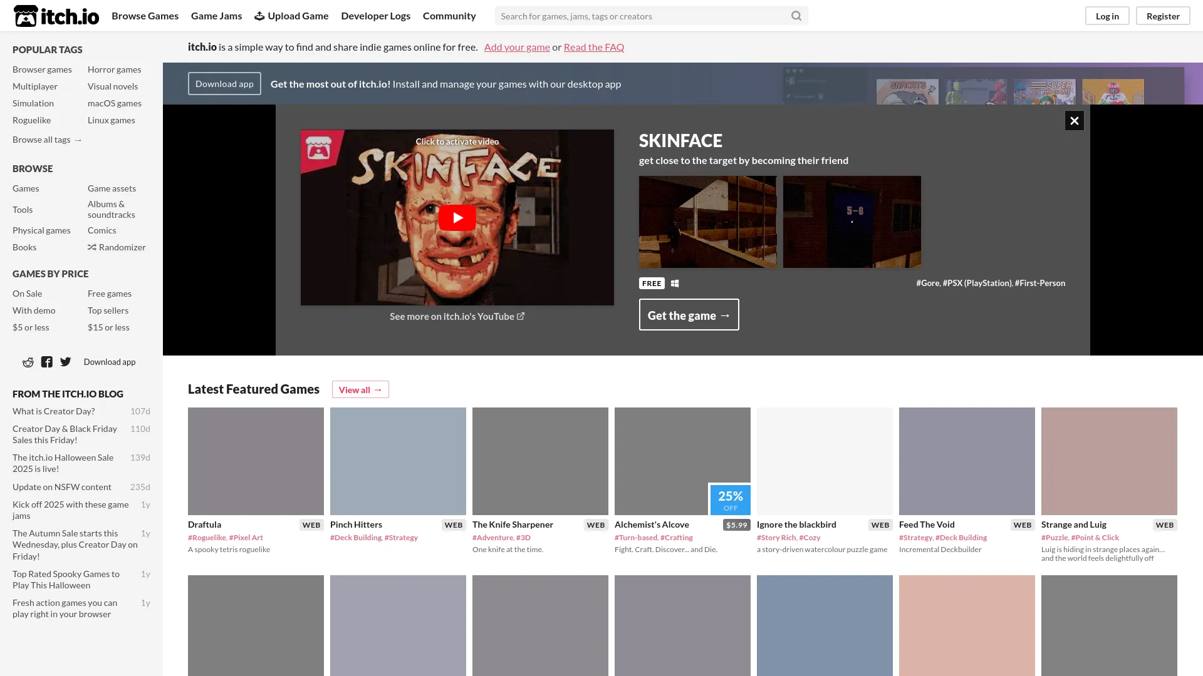
Task: Click the Download app banner button
Action: pos(224,84)
